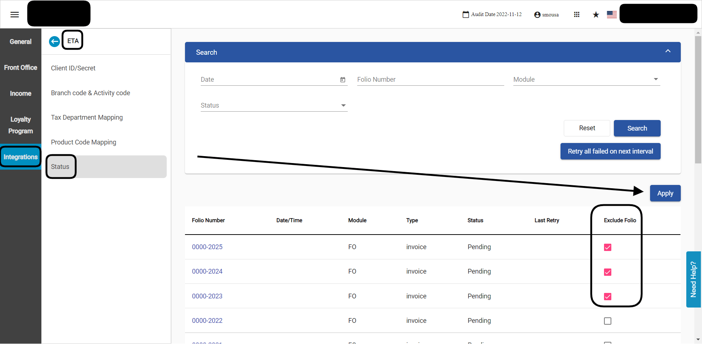Select the Status menu item under ETA
This screenshot has height=344, width=702.
tap(106, 167)
